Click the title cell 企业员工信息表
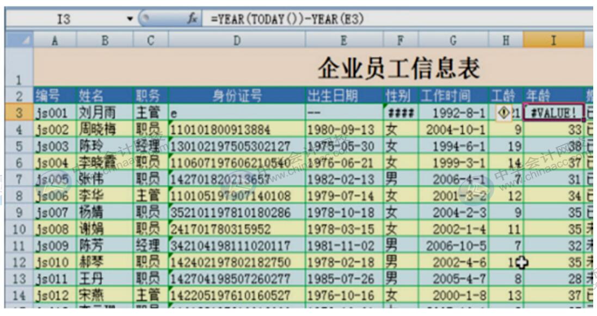597x316 pixels. click(x=398, y=69)
